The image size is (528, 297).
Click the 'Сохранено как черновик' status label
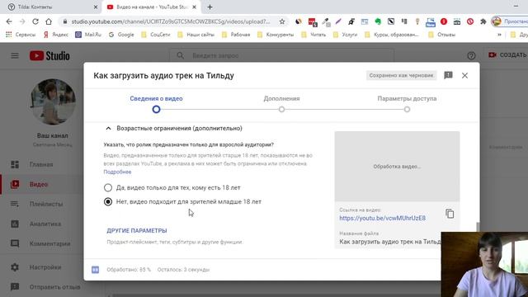coord(402,75)
